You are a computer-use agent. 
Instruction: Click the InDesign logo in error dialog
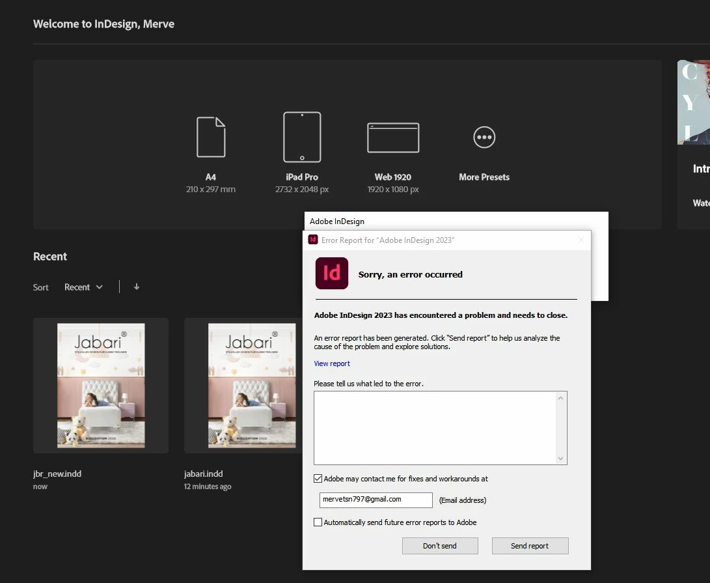(x=331, y=274)
